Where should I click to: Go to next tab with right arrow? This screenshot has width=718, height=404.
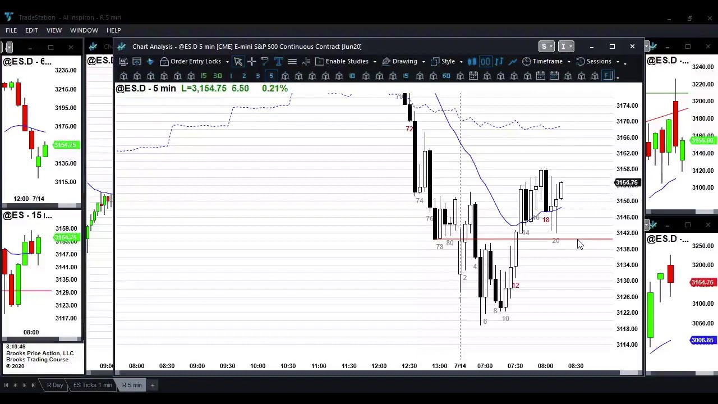(x=25, y=385)
